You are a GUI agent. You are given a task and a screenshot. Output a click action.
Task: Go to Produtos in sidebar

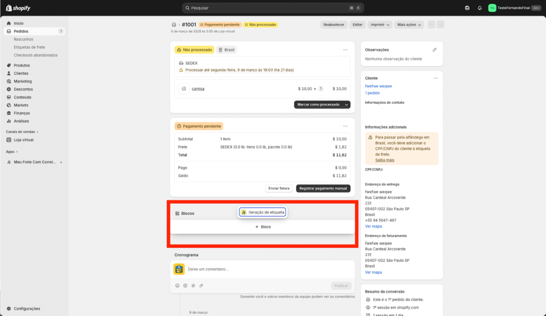coord(22,65)
